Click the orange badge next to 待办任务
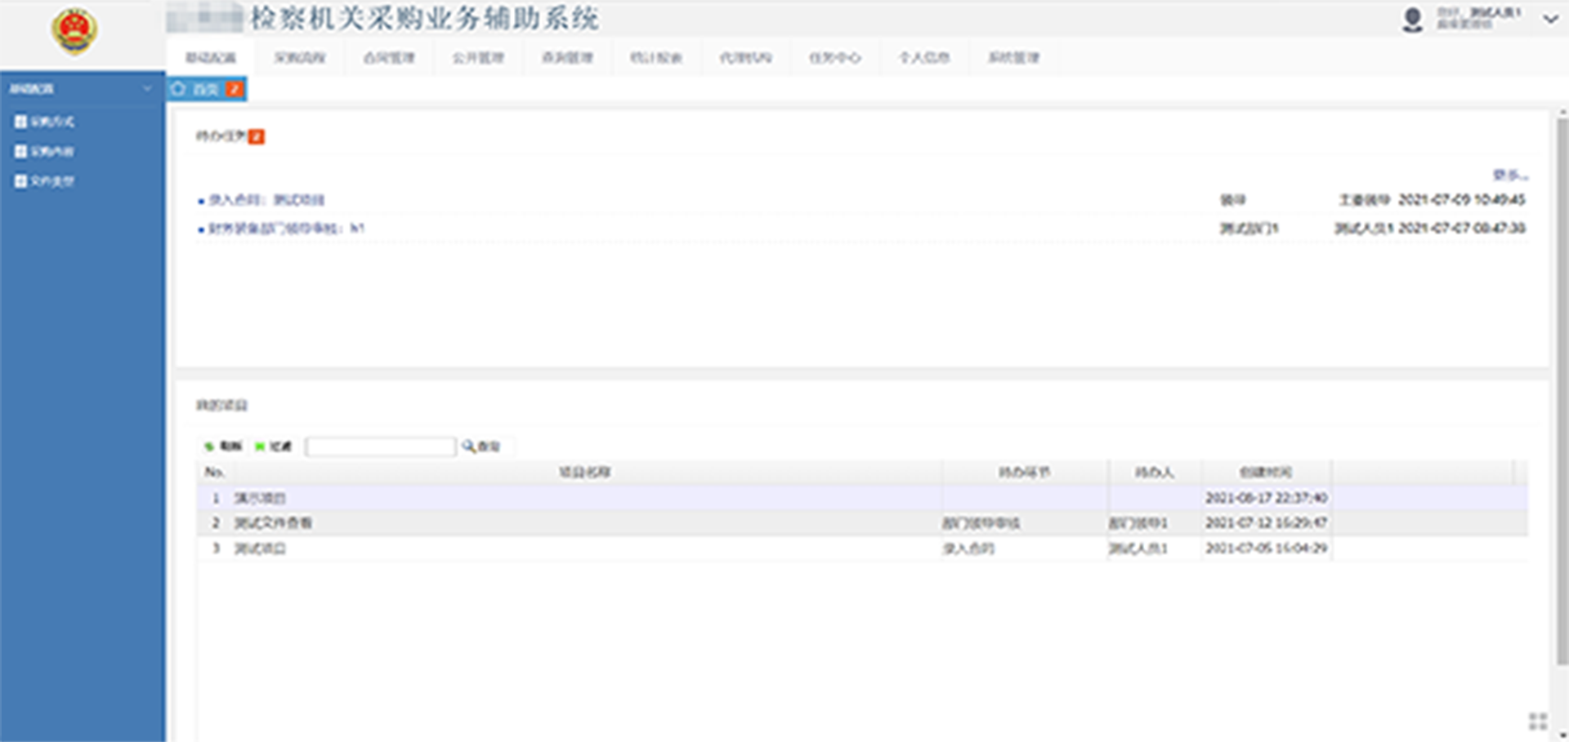Image resolution: width=1569 pixels, height=742 pixels. coord(256,136)
